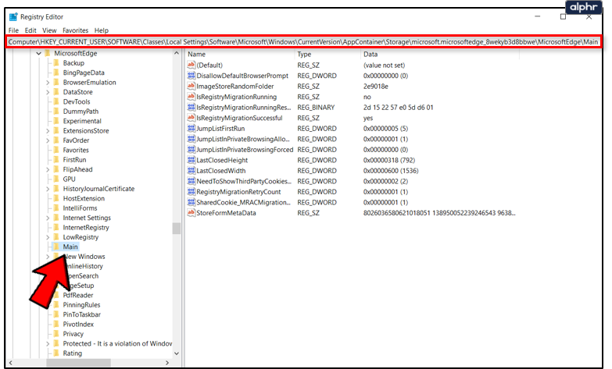This screenshot has height=369, width=612.
Task: Click the IsRegistryMigrationRunning string icon
Action: click(x=191, y=96)
